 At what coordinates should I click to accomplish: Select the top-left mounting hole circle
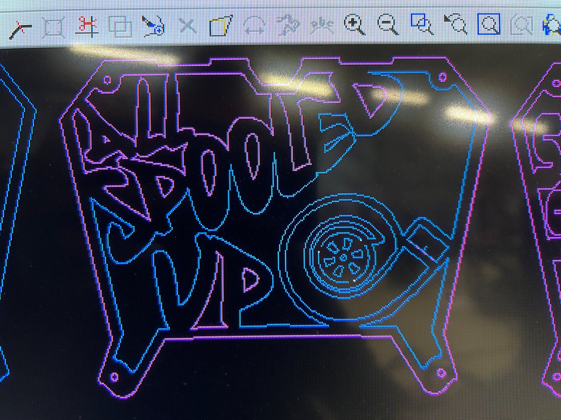pyautogui.click(x=107, y=80)
